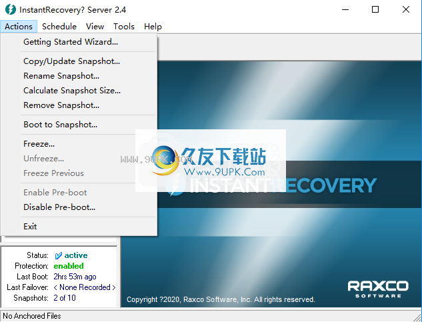Select Rename Snapshot entry

coord(79,75)
